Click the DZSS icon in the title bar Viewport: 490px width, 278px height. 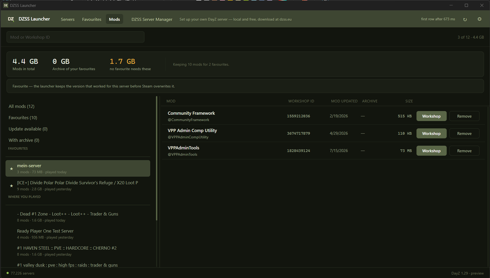6,5
